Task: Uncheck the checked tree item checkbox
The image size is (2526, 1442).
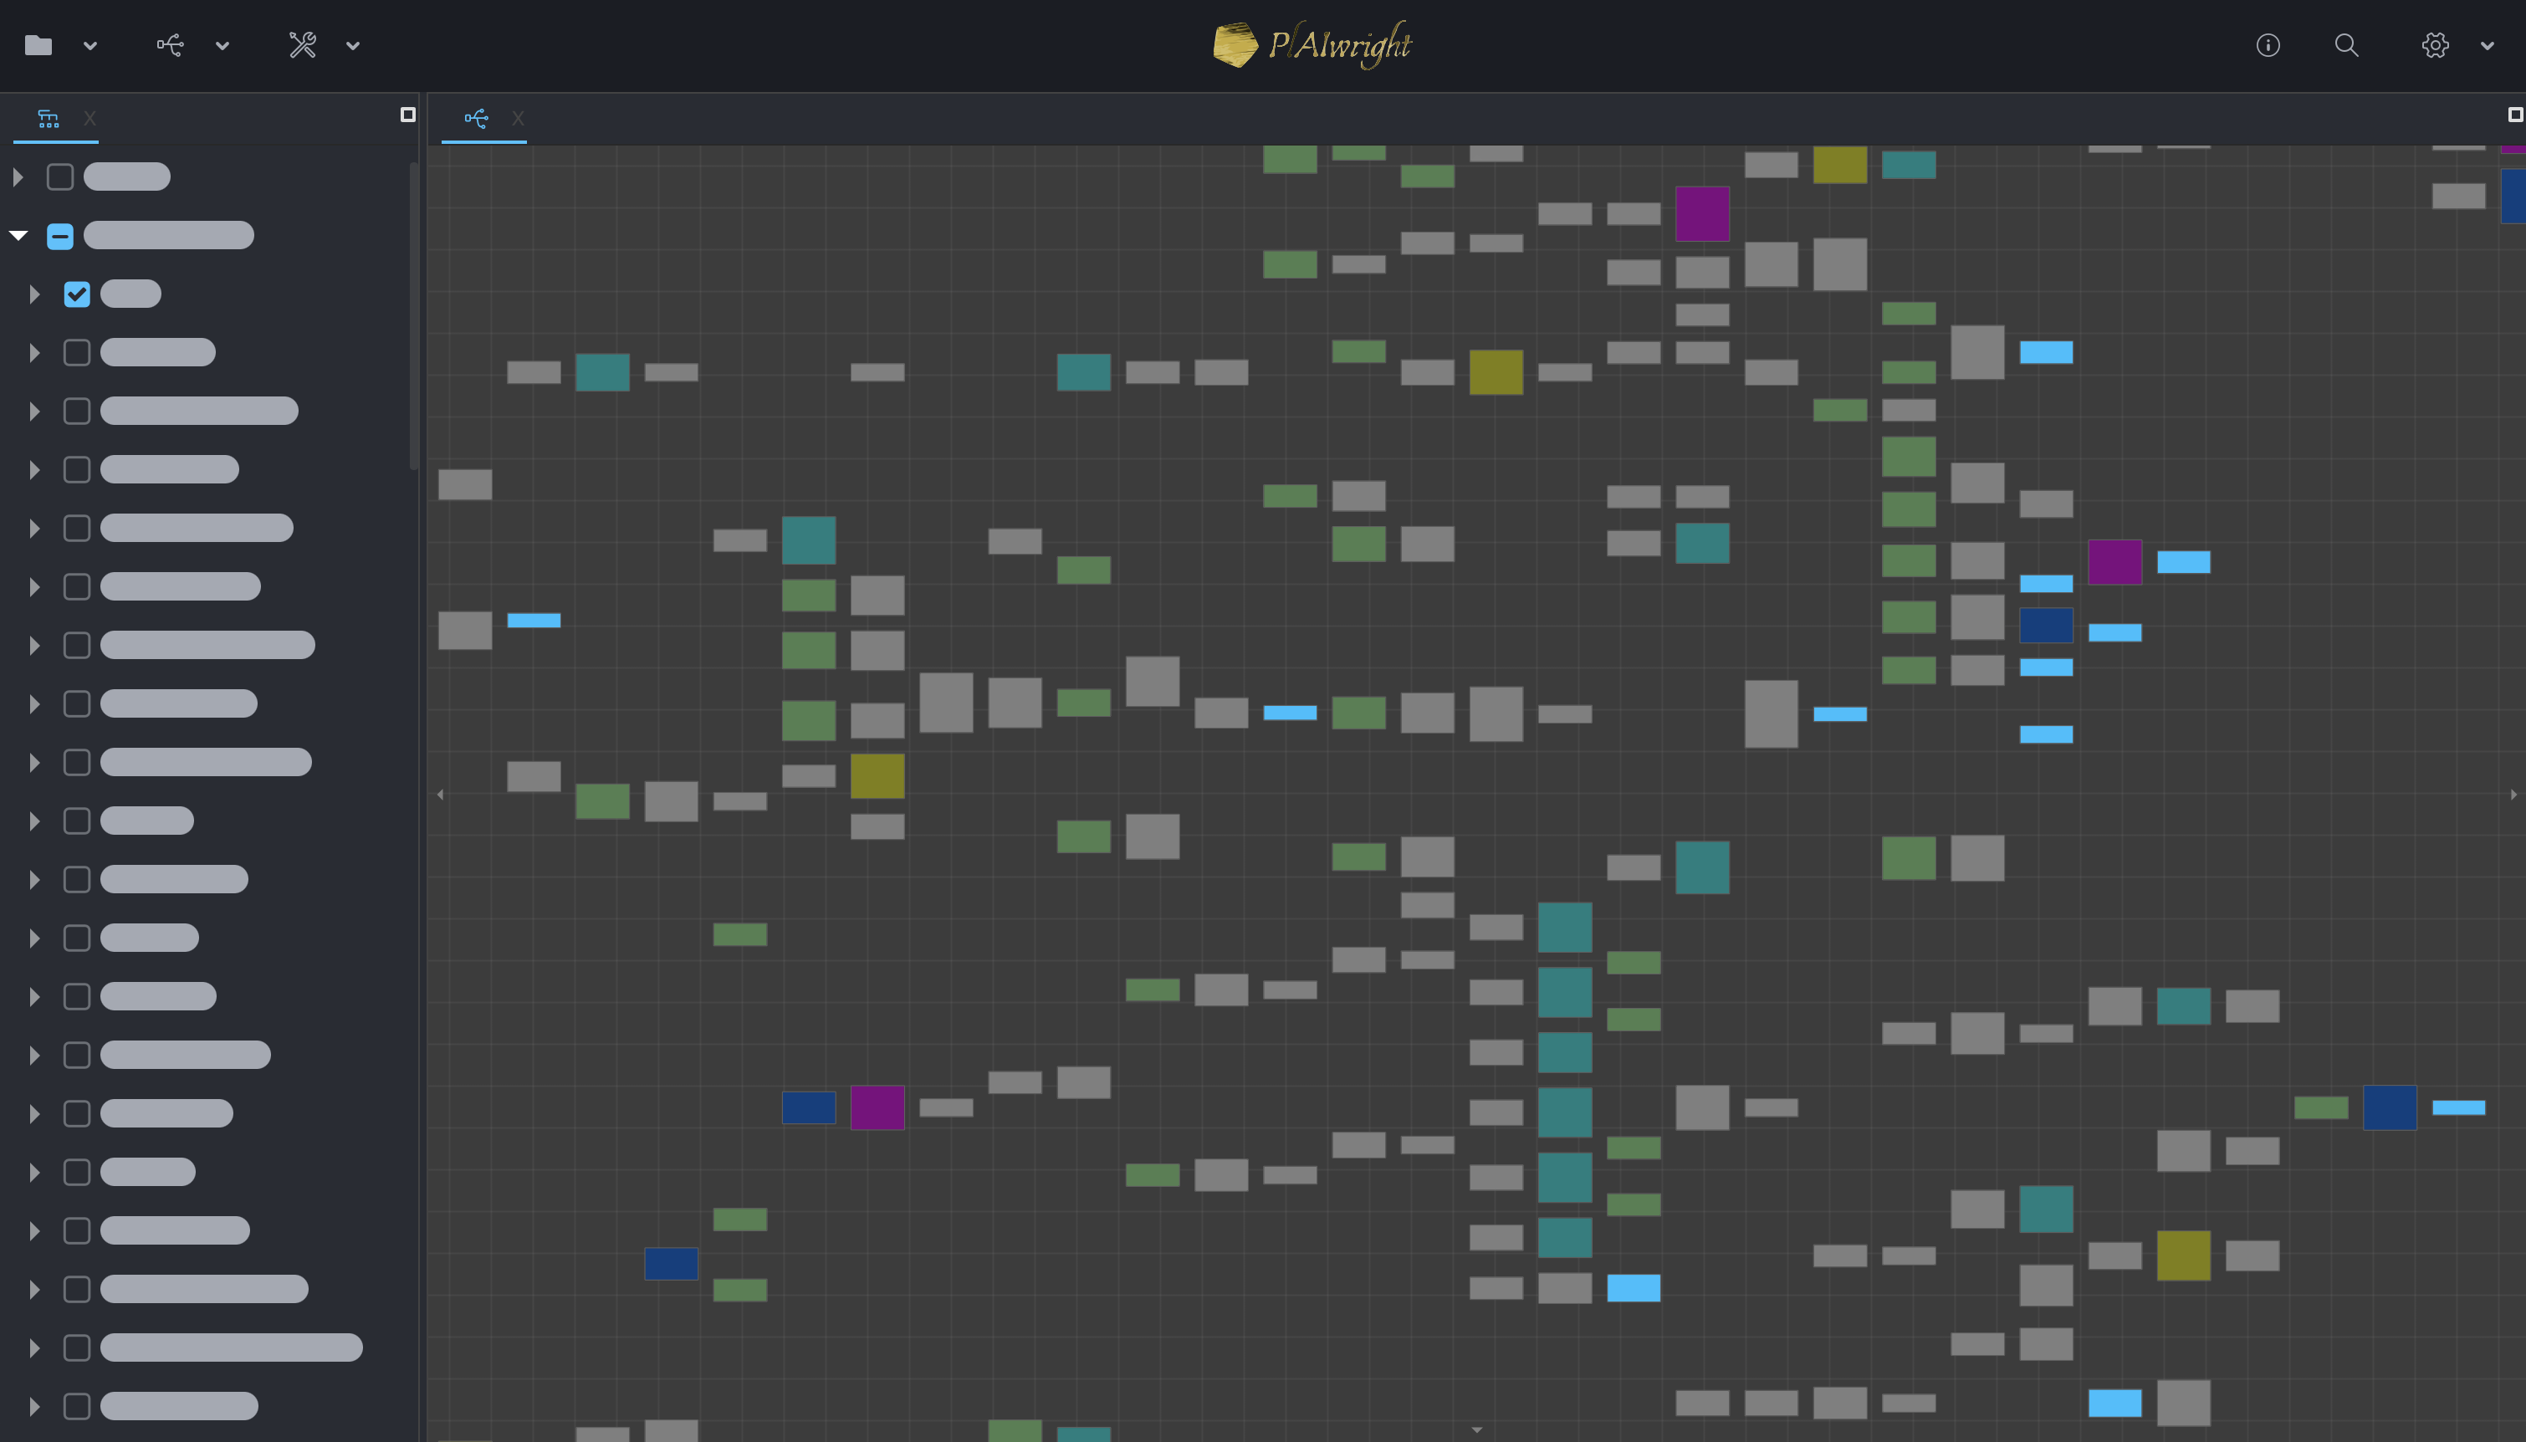Action: 77,293
